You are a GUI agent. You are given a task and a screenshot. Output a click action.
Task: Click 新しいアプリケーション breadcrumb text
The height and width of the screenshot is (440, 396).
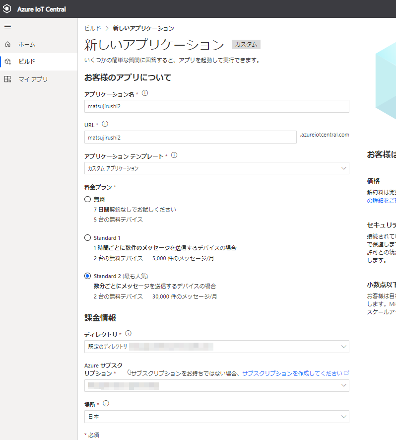[143, 28]
